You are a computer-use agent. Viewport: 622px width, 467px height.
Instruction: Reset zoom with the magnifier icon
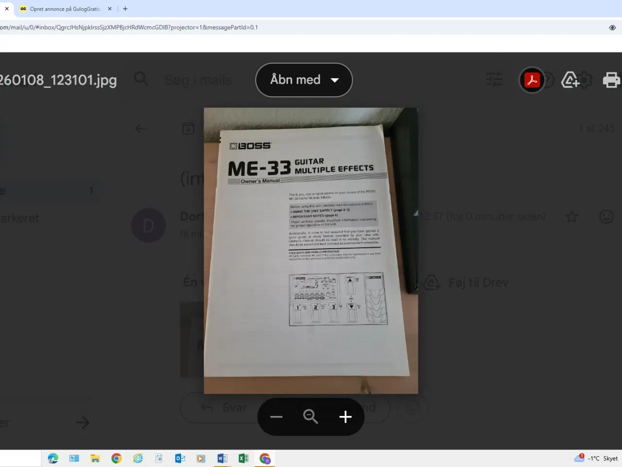click(x=311, y=417)
